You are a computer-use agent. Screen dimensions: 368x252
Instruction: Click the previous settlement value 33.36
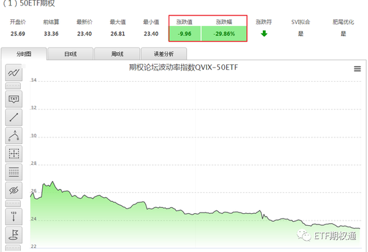tap(51, 34)
